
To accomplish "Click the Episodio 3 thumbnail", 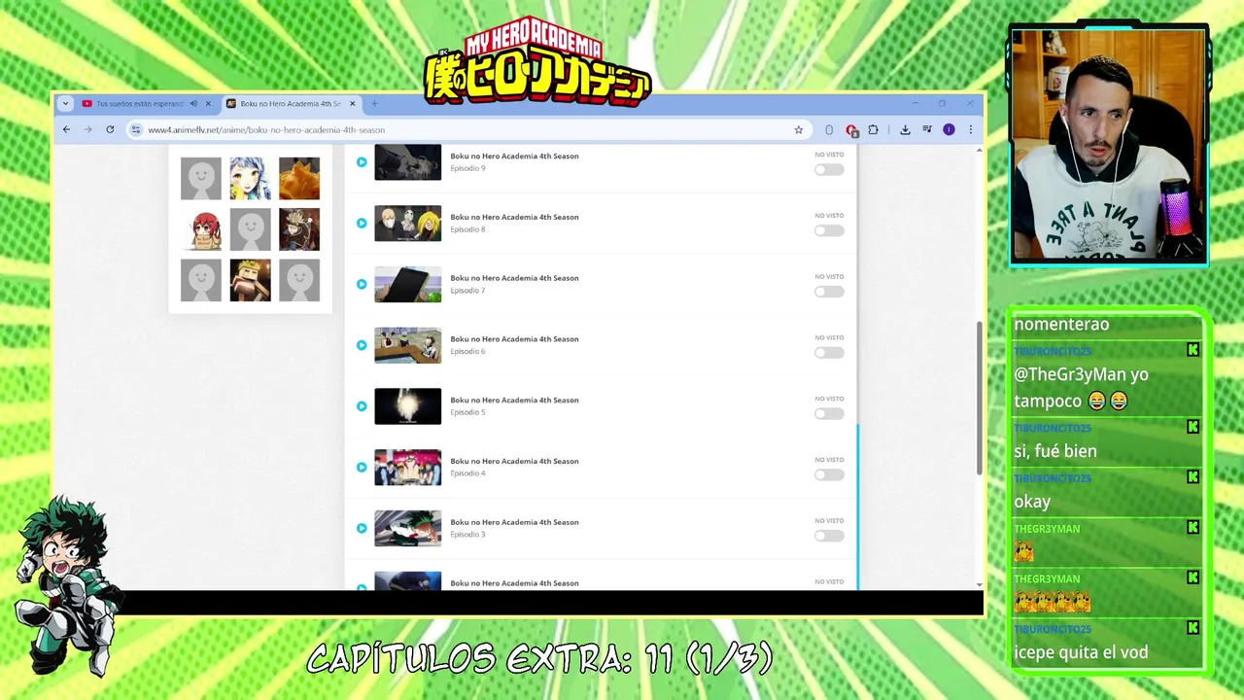I will point(408,528).
